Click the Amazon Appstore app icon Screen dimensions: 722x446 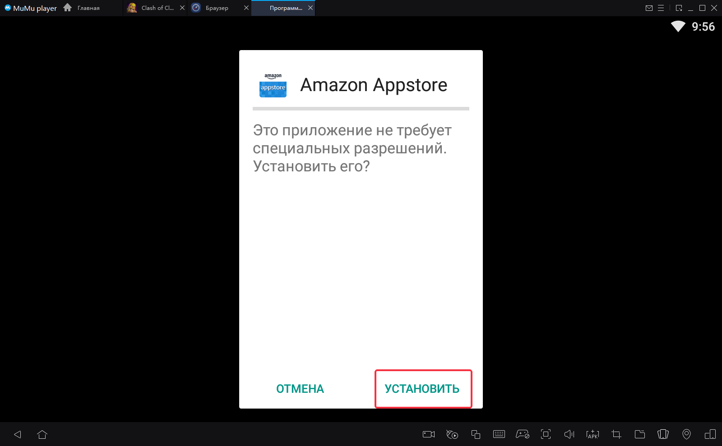(273, 85)
